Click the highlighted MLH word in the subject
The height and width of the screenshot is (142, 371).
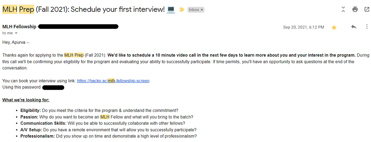(10, 10)
